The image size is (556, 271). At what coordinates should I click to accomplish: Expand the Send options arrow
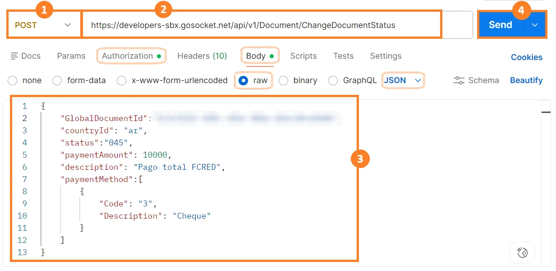coord(535,25)
